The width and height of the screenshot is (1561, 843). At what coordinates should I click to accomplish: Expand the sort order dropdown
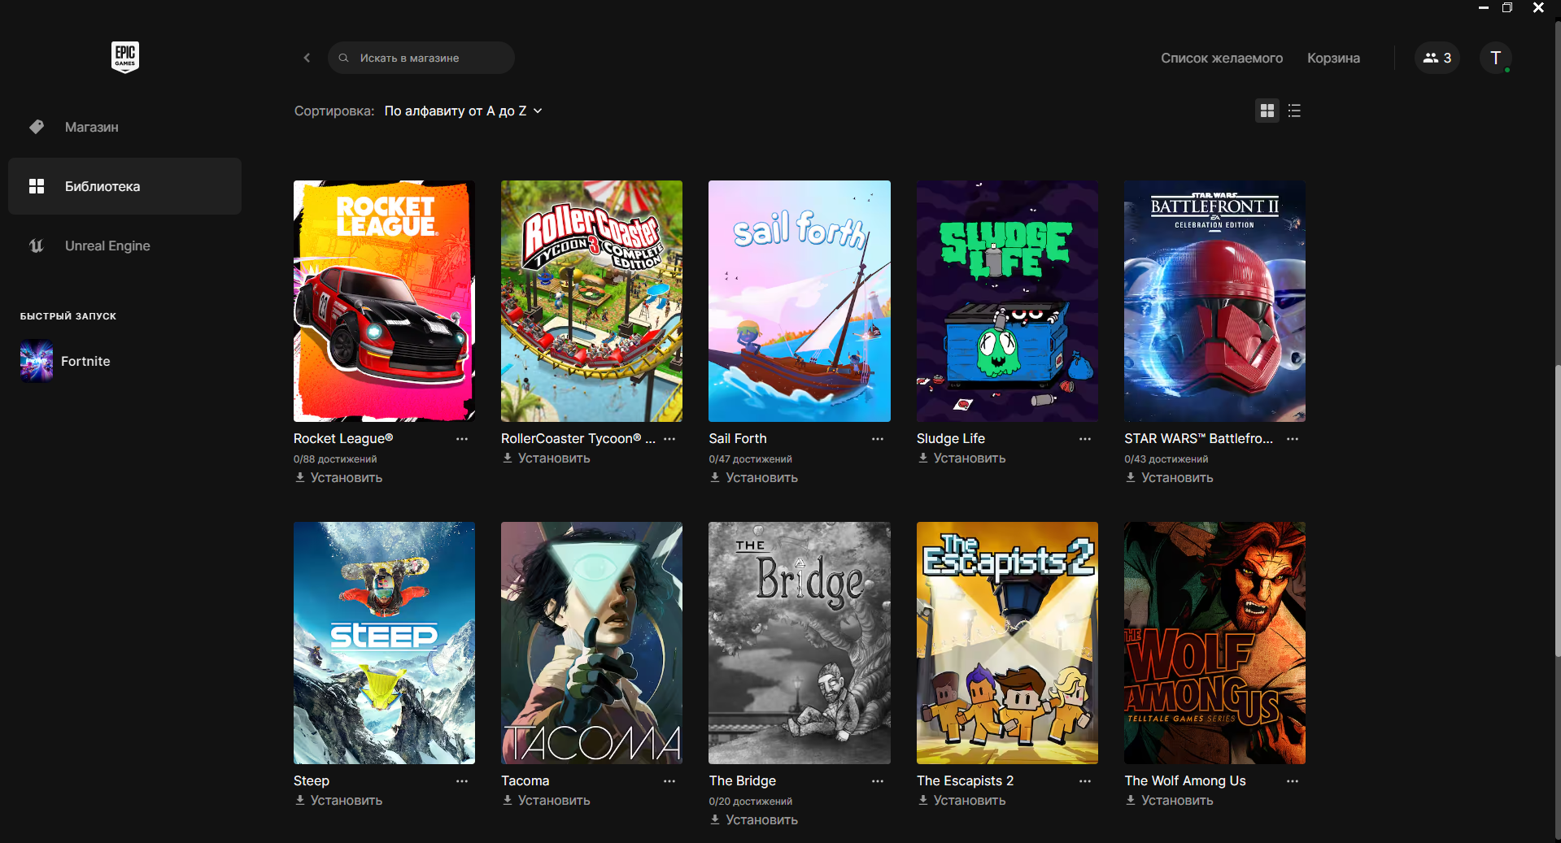463,111
